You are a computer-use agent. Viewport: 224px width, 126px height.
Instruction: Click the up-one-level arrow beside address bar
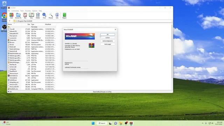(9, 21)
